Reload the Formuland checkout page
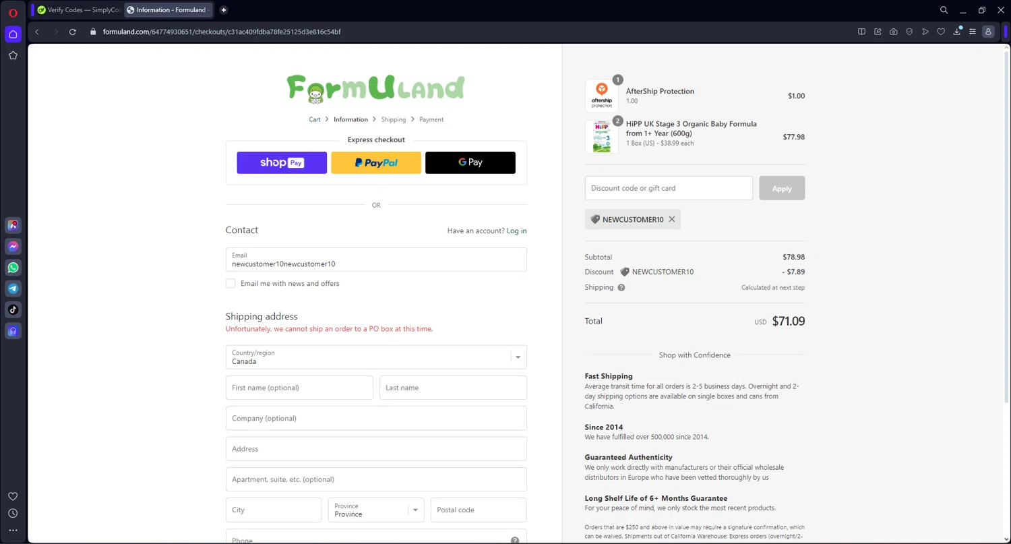This screenshot has height=544, width=1011. point(73,32)
